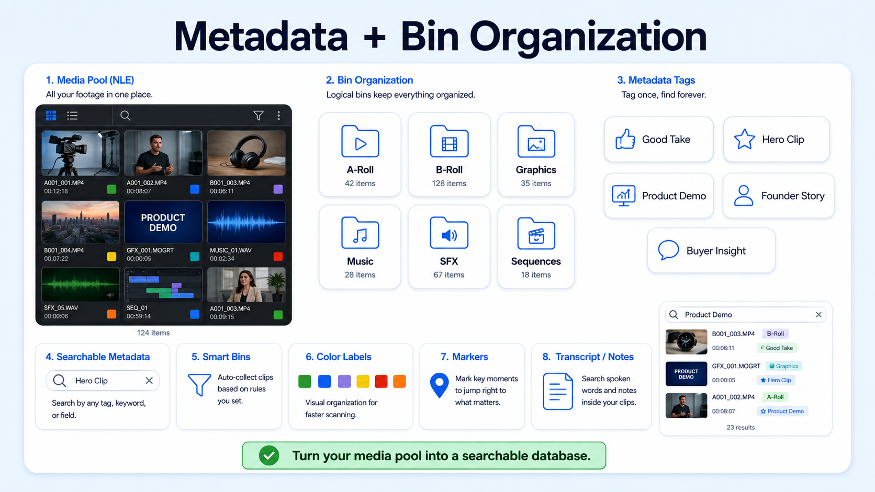Click magnifier in Product Demo search box

[x=674, y=314]
